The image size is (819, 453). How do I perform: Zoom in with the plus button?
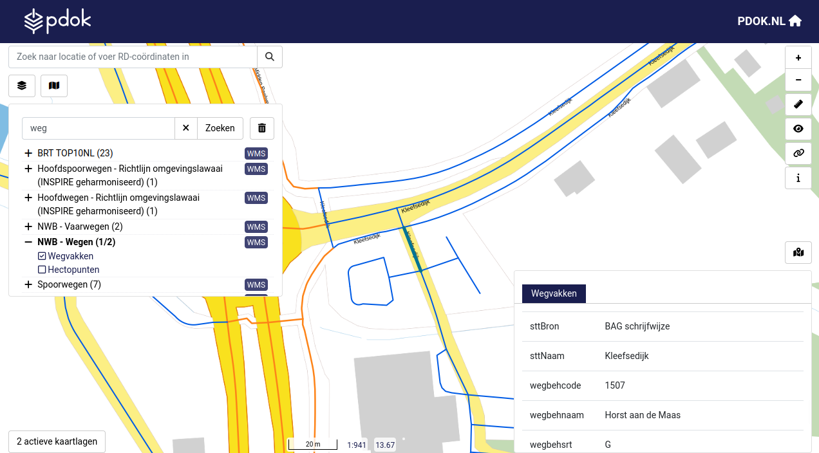click(x=798, y=58)
